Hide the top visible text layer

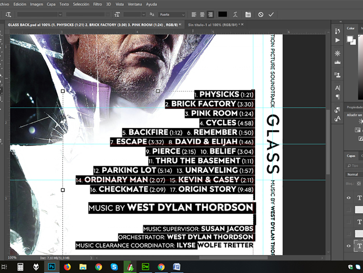[348, 198]
